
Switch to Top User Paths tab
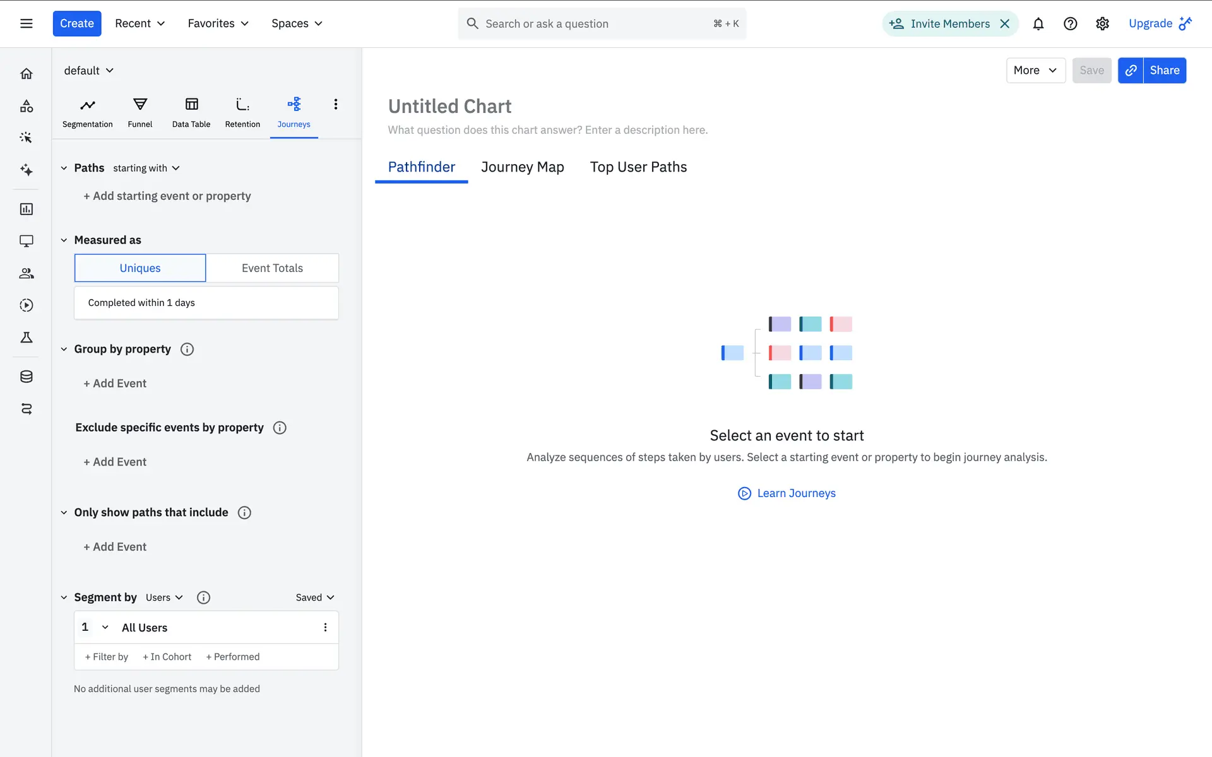(x=638, y=167)
